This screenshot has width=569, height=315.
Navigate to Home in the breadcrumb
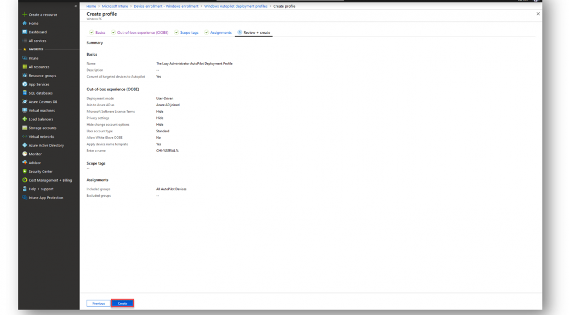(x=91, y=6)
